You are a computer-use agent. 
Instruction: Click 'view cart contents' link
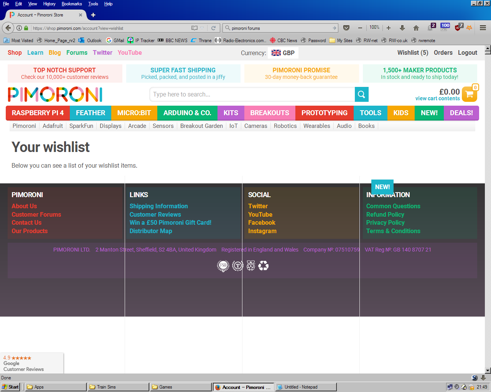(x=438, y=98)
